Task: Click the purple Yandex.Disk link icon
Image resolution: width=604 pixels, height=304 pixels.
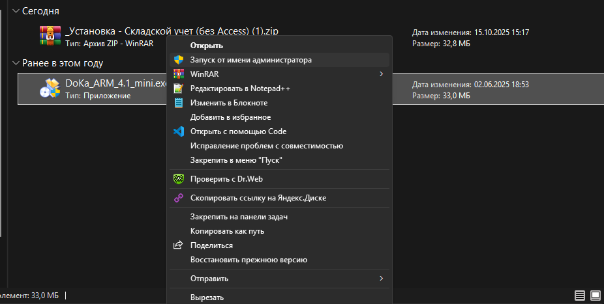Action: tap(178, 198)
